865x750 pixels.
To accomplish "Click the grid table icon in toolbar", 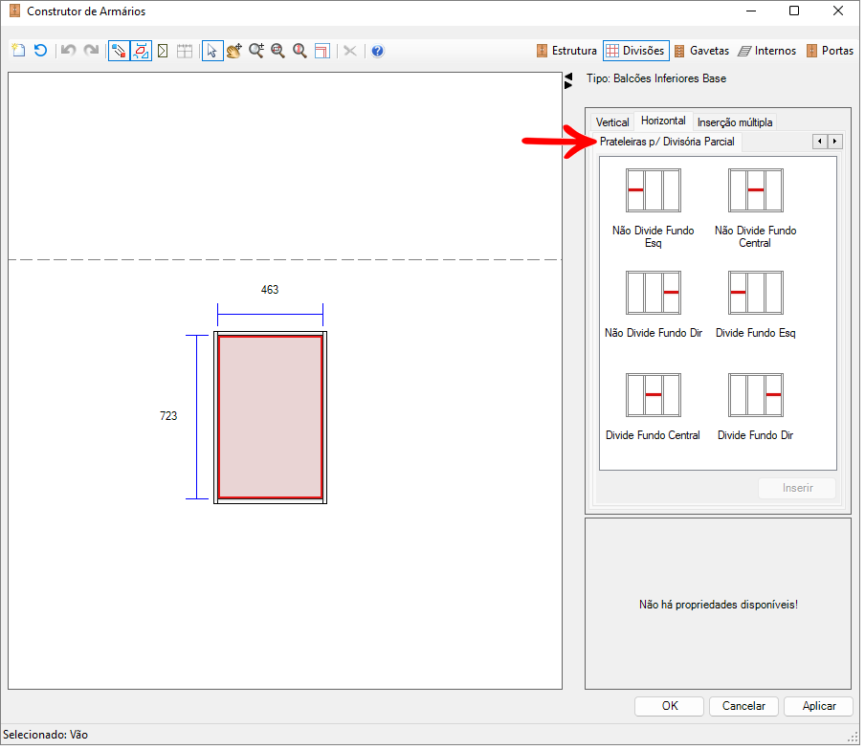I will point(185,52).
